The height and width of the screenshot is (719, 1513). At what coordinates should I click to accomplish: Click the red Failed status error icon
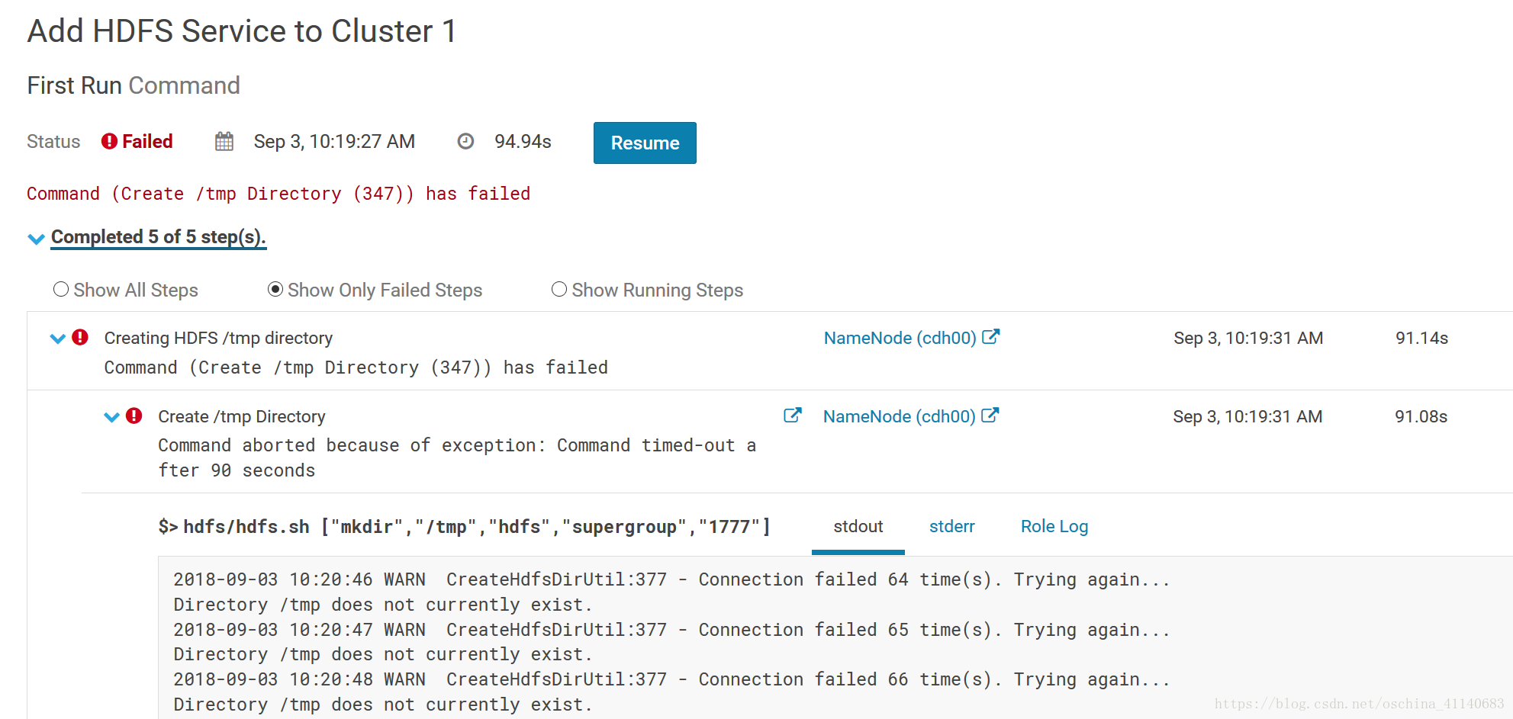[110, 141]
